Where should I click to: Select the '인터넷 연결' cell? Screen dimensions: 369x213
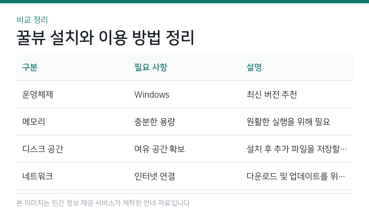(x=155, y=176)
